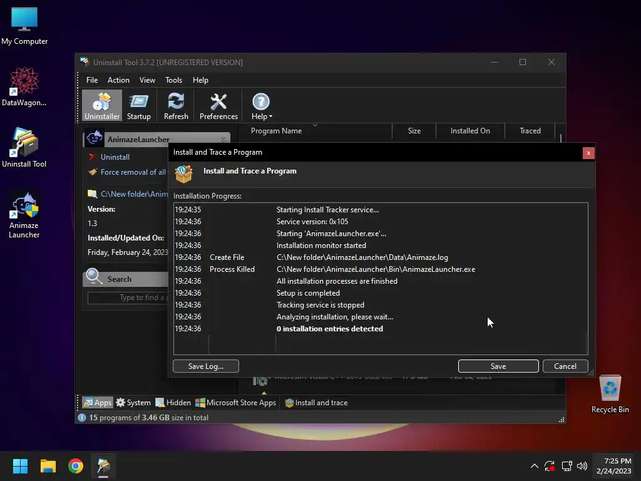Select the 'Tracking service is stopped' line
The image size is (641, 481).
(x=381, y=305)
